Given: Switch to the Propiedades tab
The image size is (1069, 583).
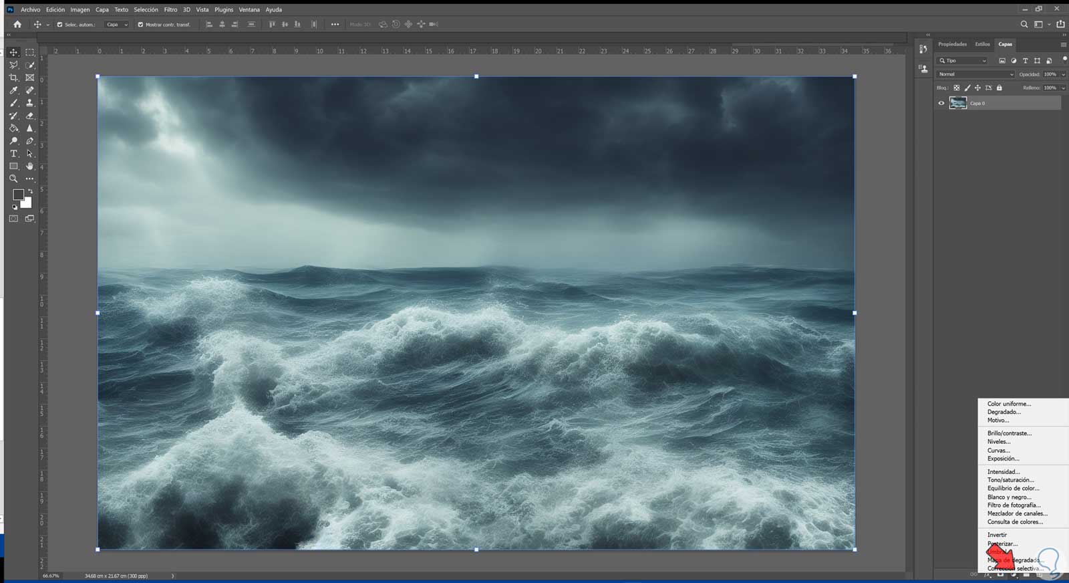Looking at the screenshot, I should 952,44.
